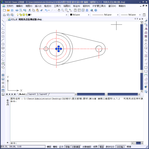The image size is (149, 149).
Task: Click the Cut scissors icon
Action: click(x=30, y=10)
